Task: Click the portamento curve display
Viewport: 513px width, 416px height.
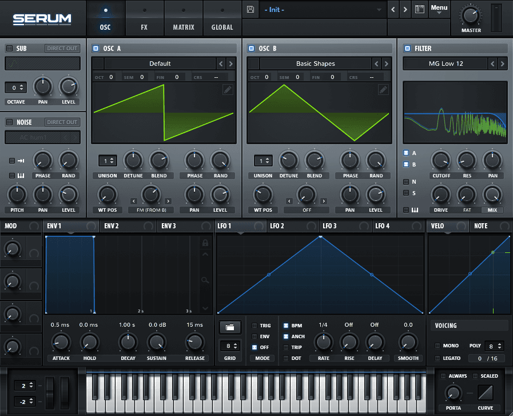Action: tap(485, 393)
